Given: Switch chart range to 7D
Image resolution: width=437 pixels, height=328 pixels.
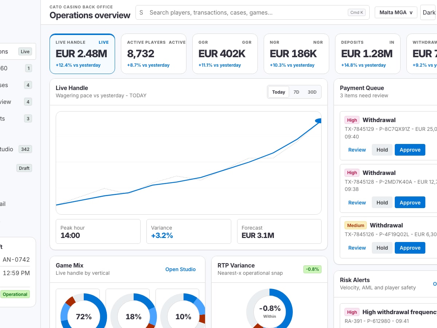Looking at the screenshot, I should point(296,92).
